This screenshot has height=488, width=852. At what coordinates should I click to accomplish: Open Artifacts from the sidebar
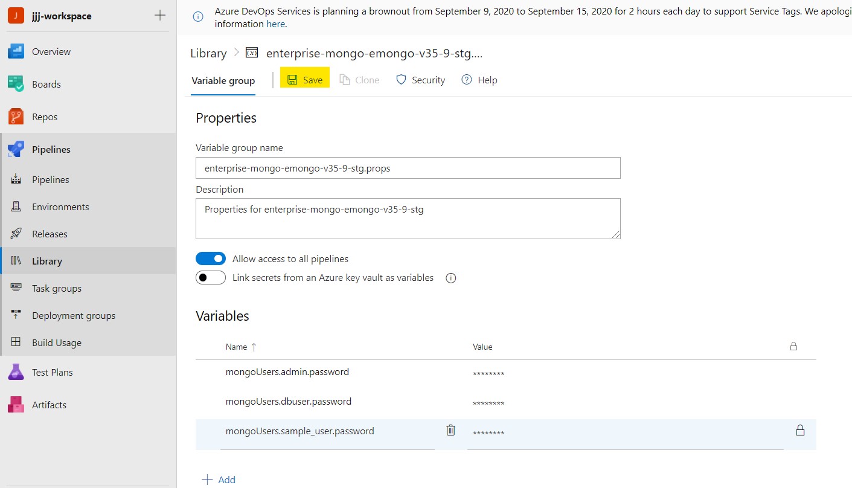coord(49,405)
